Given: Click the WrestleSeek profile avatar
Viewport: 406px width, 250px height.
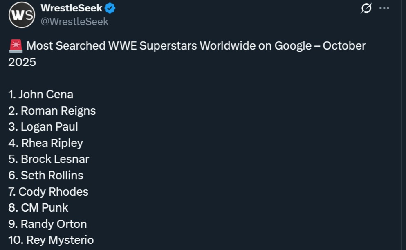Looking at the screenshot, I should pos(22,15).
